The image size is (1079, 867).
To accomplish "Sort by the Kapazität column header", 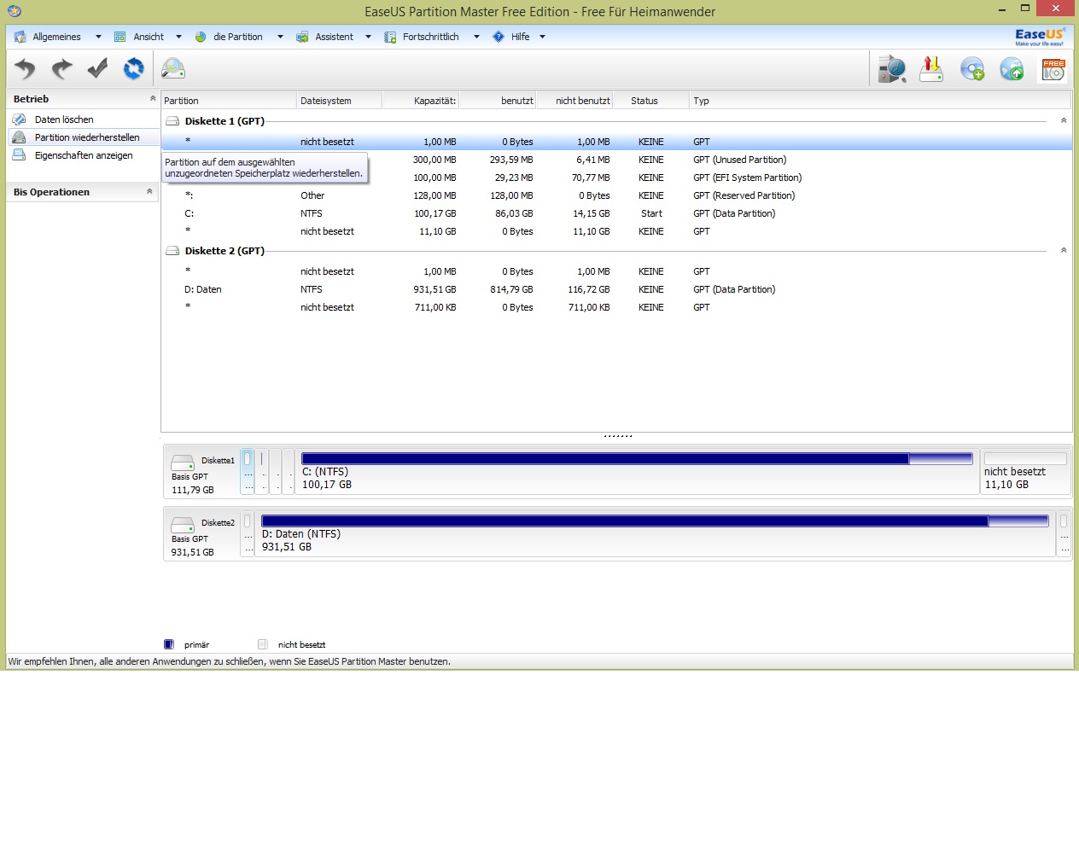I will (x=421, y=101).
